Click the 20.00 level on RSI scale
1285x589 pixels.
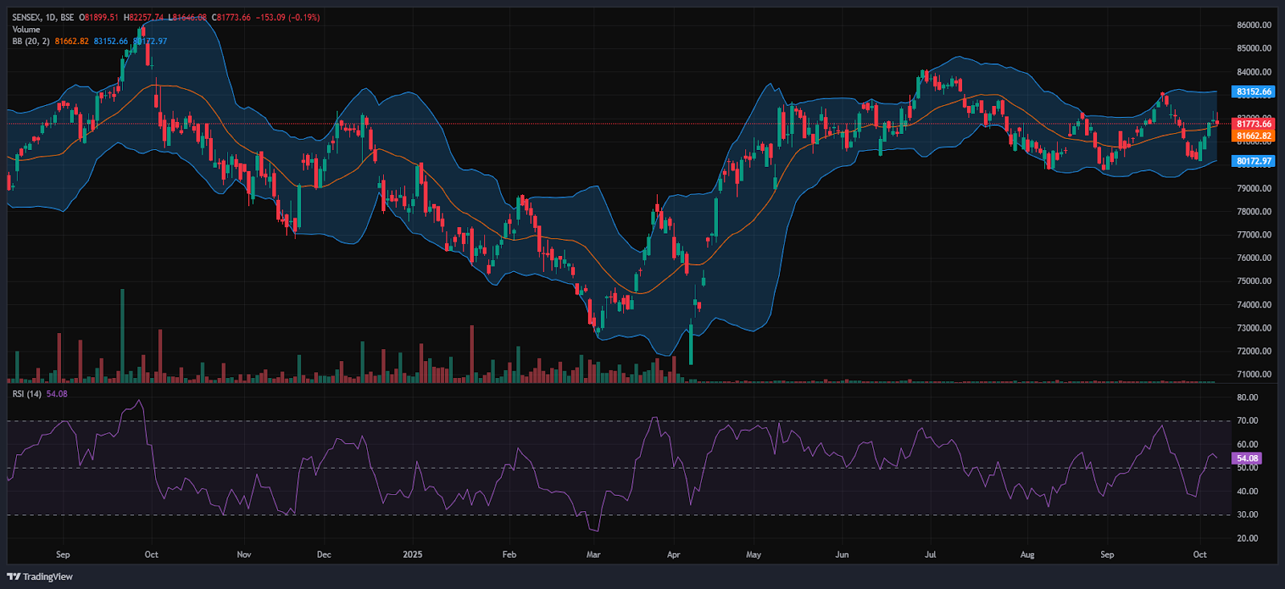1247,538
